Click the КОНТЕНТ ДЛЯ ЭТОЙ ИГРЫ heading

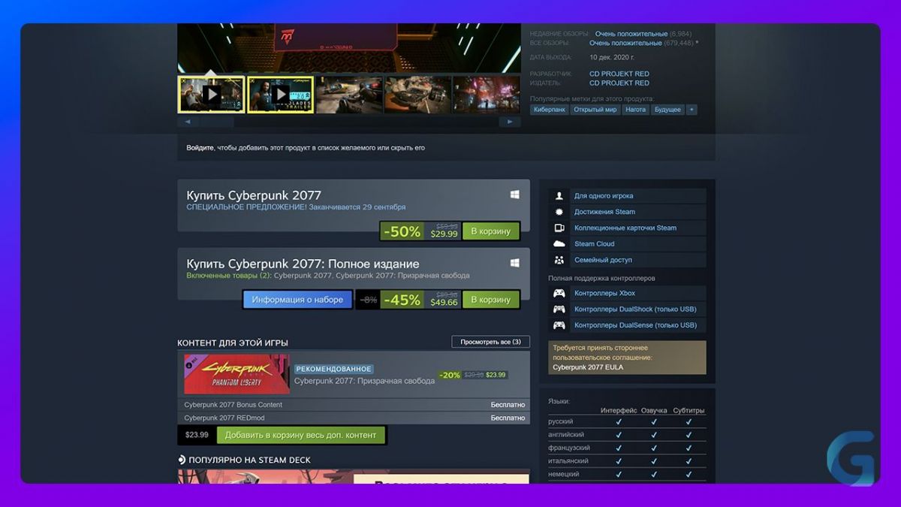coord(233,343)
